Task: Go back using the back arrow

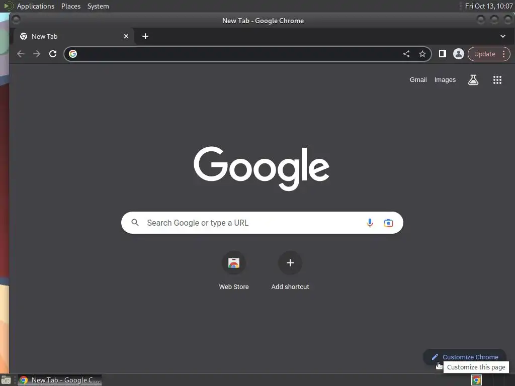Action: [21, 54]
